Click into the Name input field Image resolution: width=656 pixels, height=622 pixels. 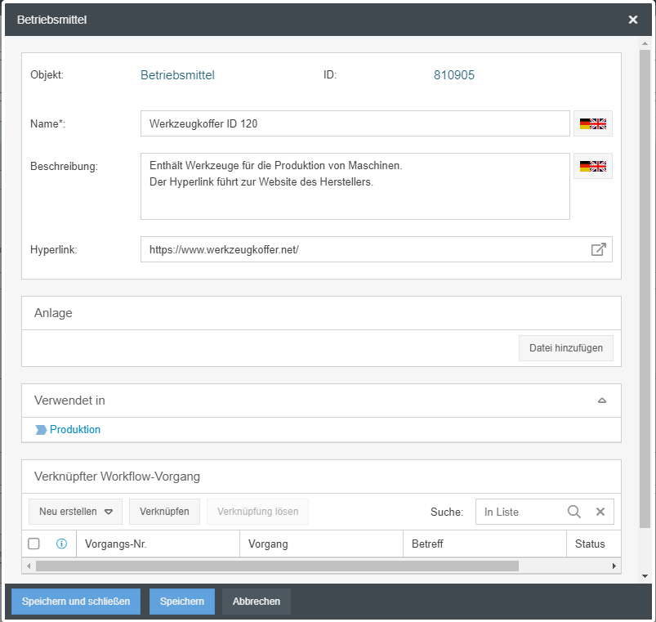(355, 124)
